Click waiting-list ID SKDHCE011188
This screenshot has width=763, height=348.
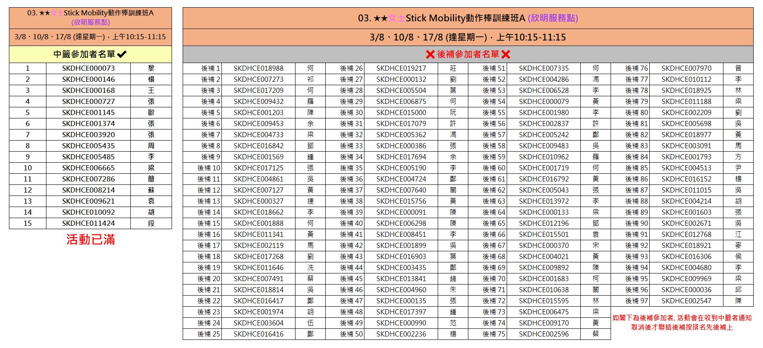686,101
